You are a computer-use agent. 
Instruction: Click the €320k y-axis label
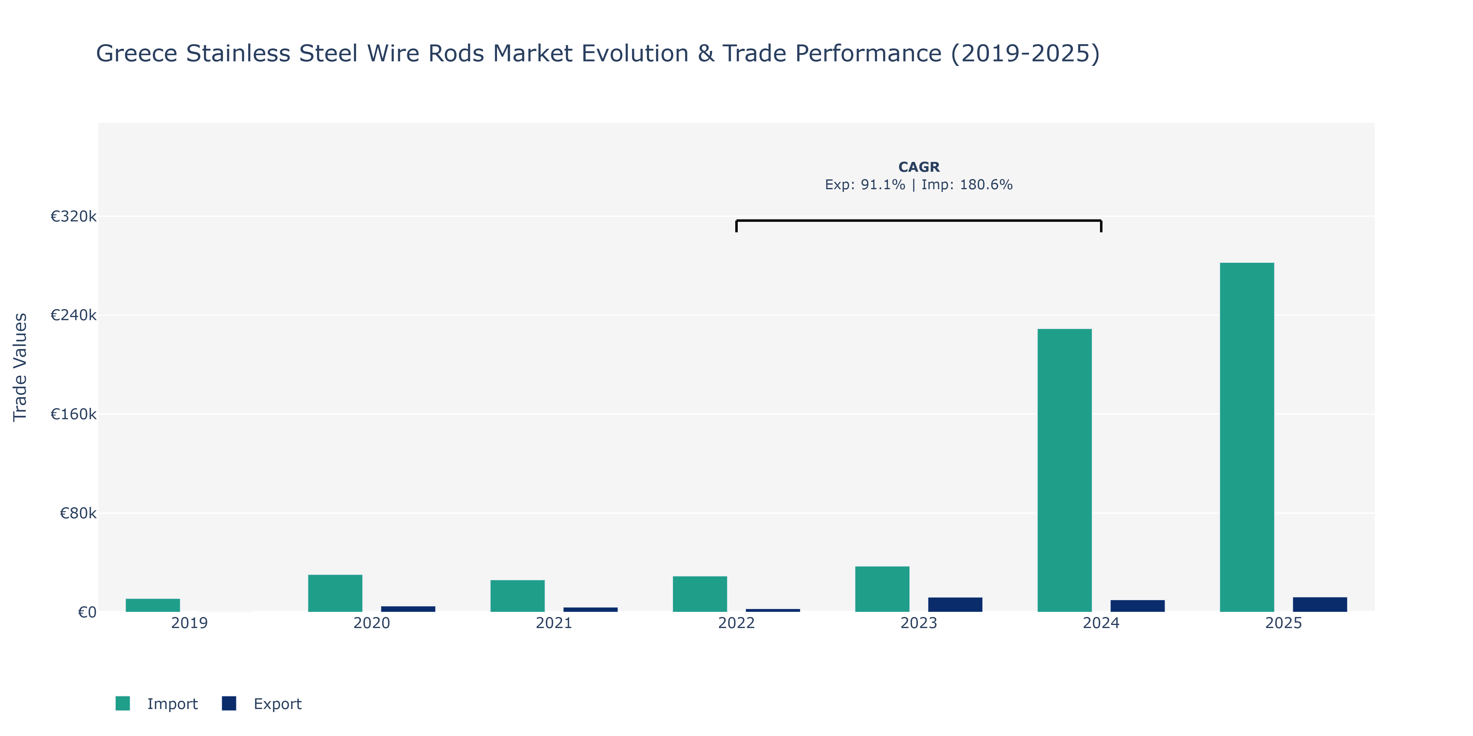[x=73, y=217]
